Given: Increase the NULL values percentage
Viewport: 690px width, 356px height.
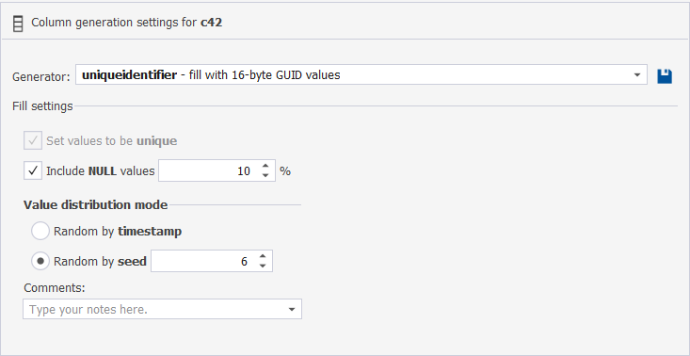Looking at the screenshot, I should point(265,167).
